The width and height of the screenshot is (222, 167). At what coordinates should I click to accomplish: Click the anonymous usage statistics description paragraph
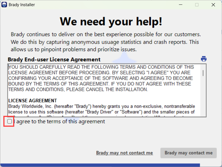(106, 42)
